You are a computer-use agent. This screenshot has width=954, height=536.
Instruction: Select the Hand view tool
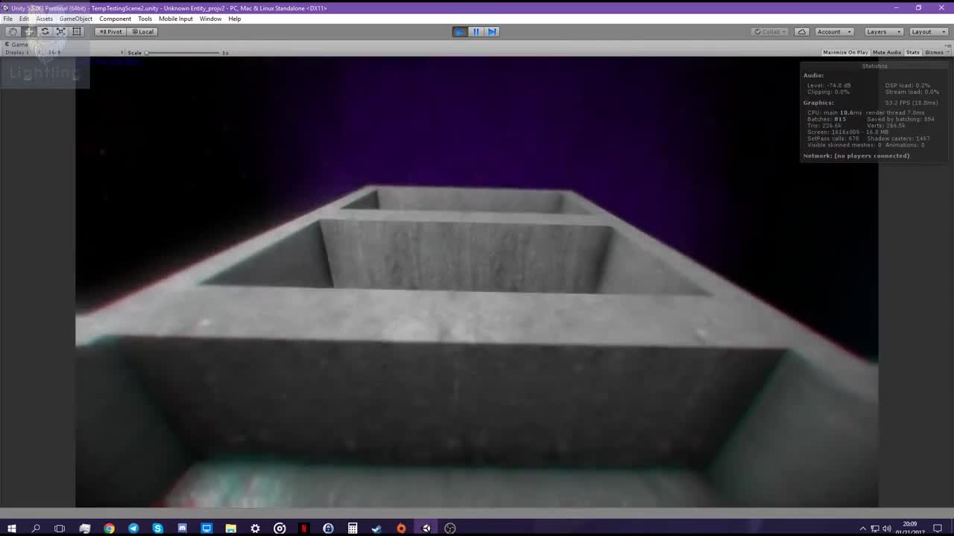click(13, 31)
